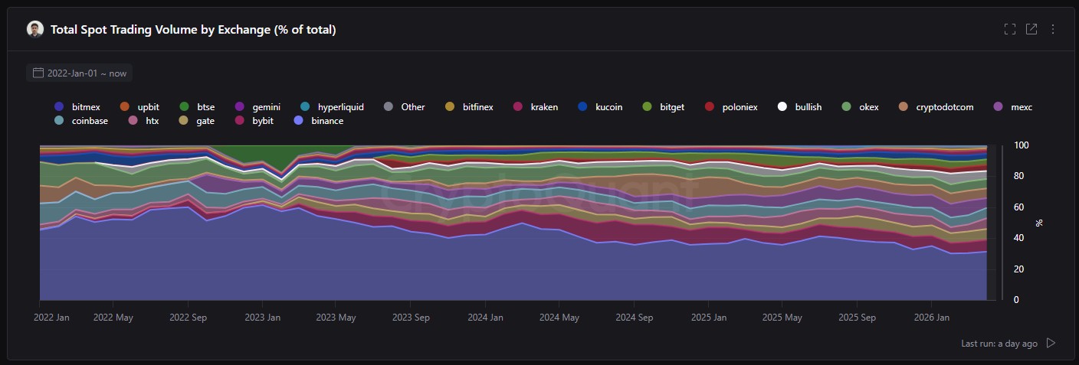Click the chart title text
1079x365 pixels.
193,29
